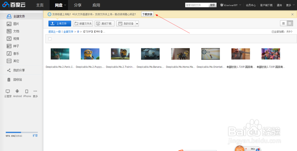Close the yellow notification banner
The width and height of the screenshot is (297, 151).
click(293, 14)
